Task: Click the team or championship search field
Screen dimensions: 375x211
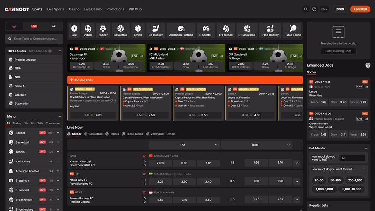Action: point(34,39)
